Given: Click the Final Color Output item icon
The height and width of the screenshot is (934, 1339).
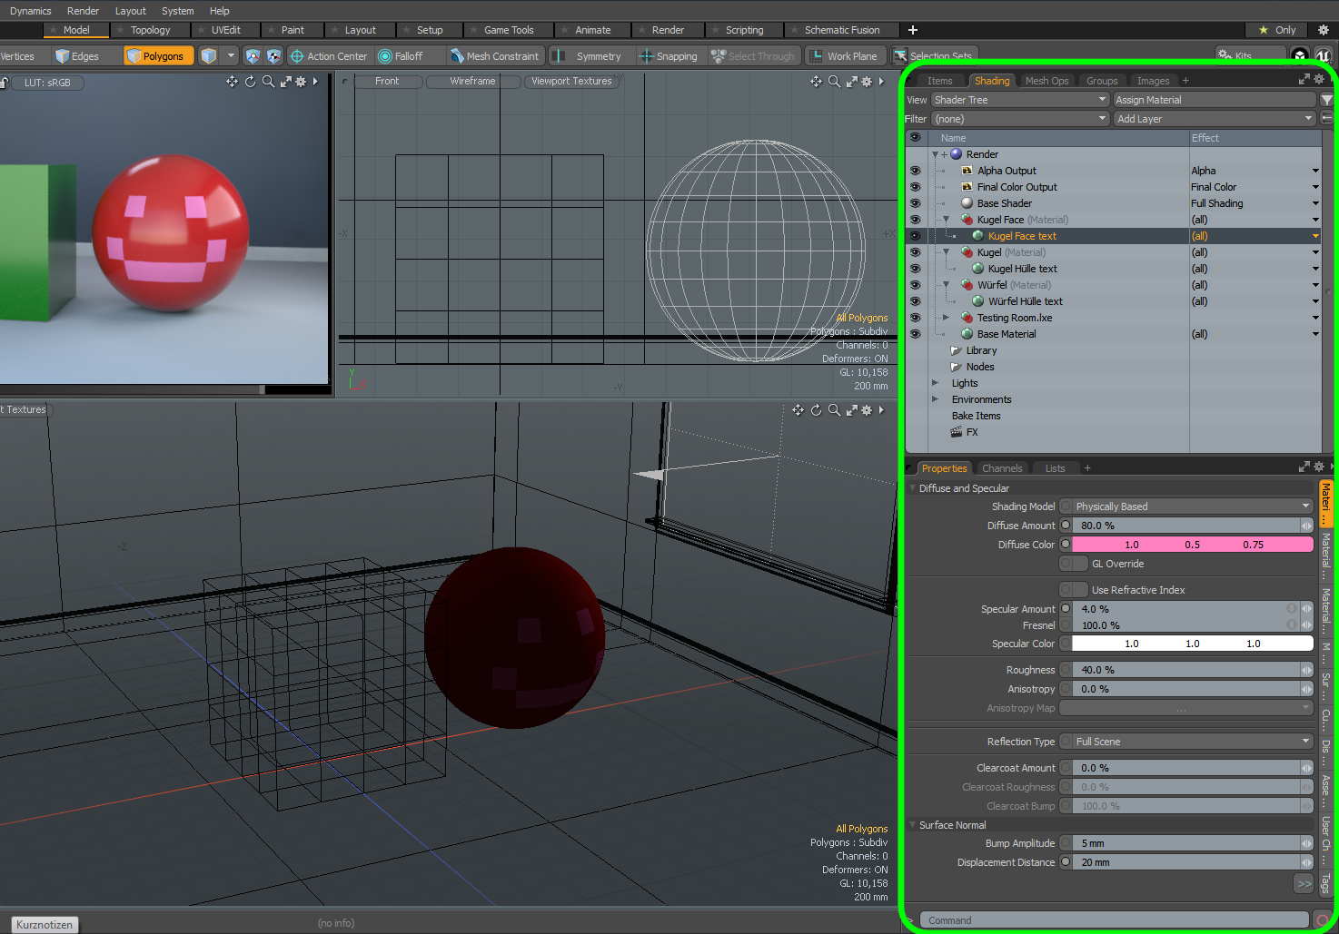Looking at the screenshot, I should (x=967, y=187).
